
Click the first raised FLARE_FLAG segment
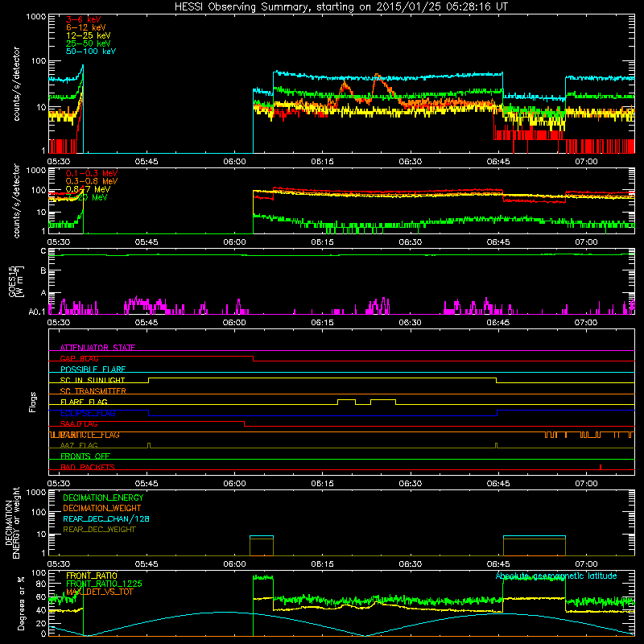tap(346, 400)
